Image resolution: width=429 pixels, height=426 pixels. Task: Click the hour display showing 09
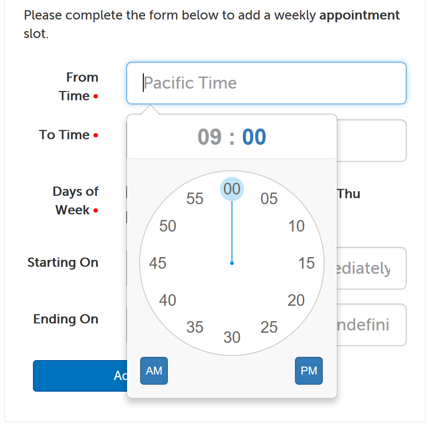point(210,136)
